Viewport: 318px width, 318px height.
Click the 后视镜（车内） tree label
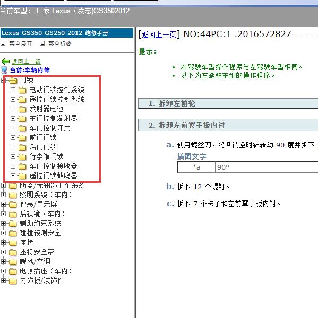pyautogui.click(x=42, y=214)
